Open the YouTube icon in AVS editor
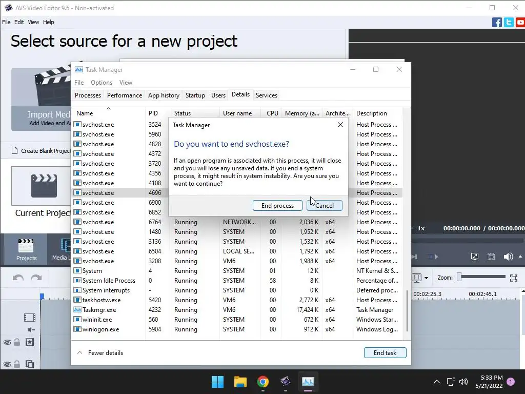 520,23
